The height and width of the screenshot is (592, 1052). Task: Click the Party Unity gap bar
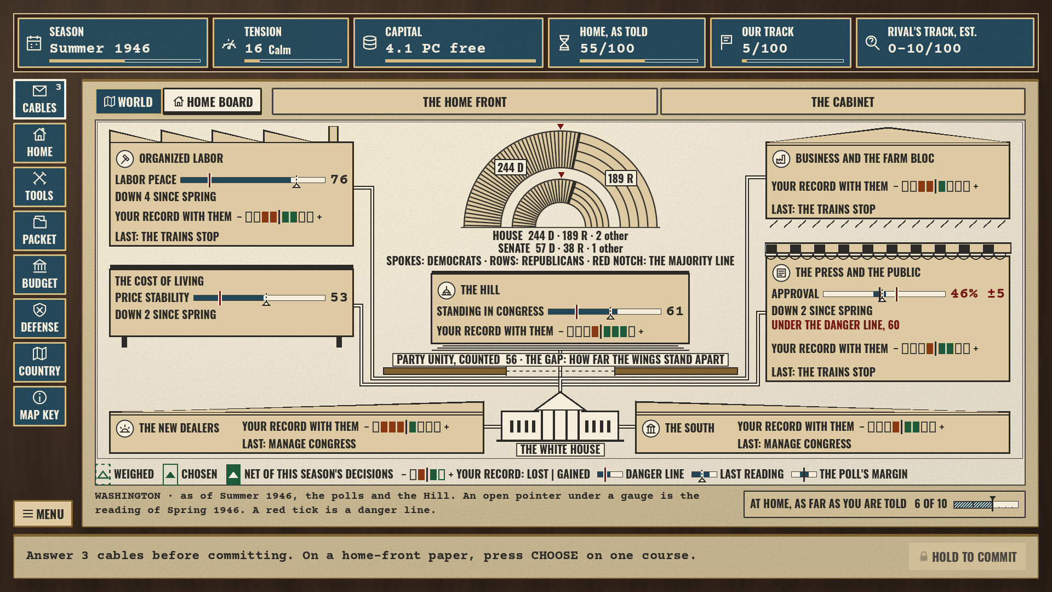[x=560, y=371]
